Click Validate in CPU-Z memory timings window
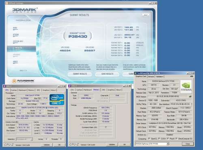 112,145
